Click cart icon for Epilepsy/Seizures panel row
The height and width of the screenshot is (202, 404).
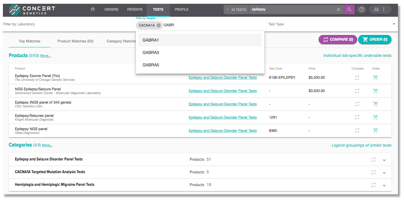[375, 117]
